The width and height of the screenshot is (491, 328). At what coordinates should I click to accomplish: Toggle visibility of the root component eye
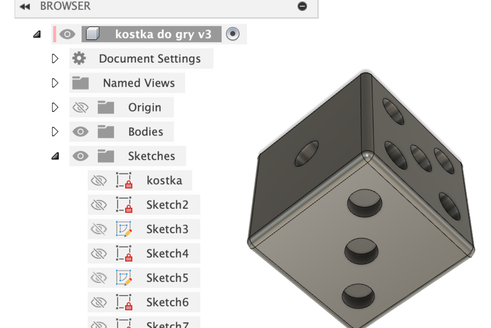click(68, 34)
